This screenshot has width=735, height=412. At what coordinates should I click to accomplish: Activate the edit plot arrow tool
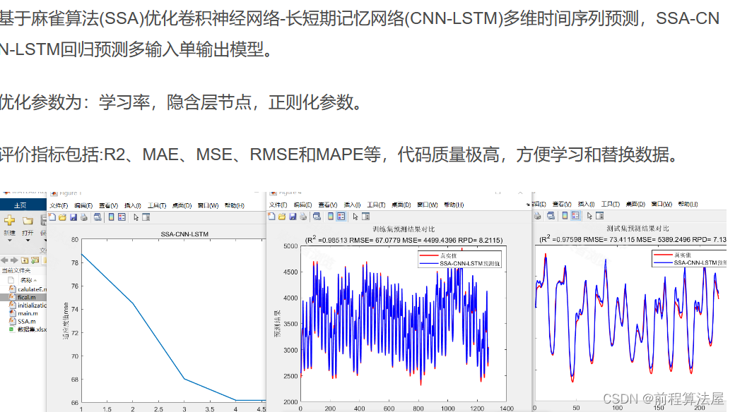coord(136,217)
